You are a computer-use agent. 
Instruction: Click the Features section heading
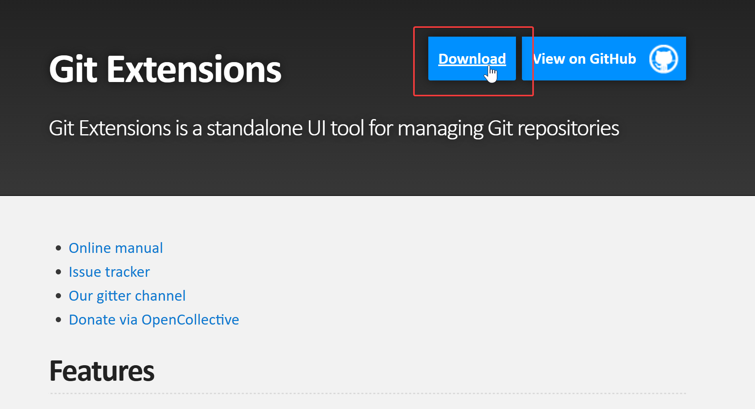(102, 371)
